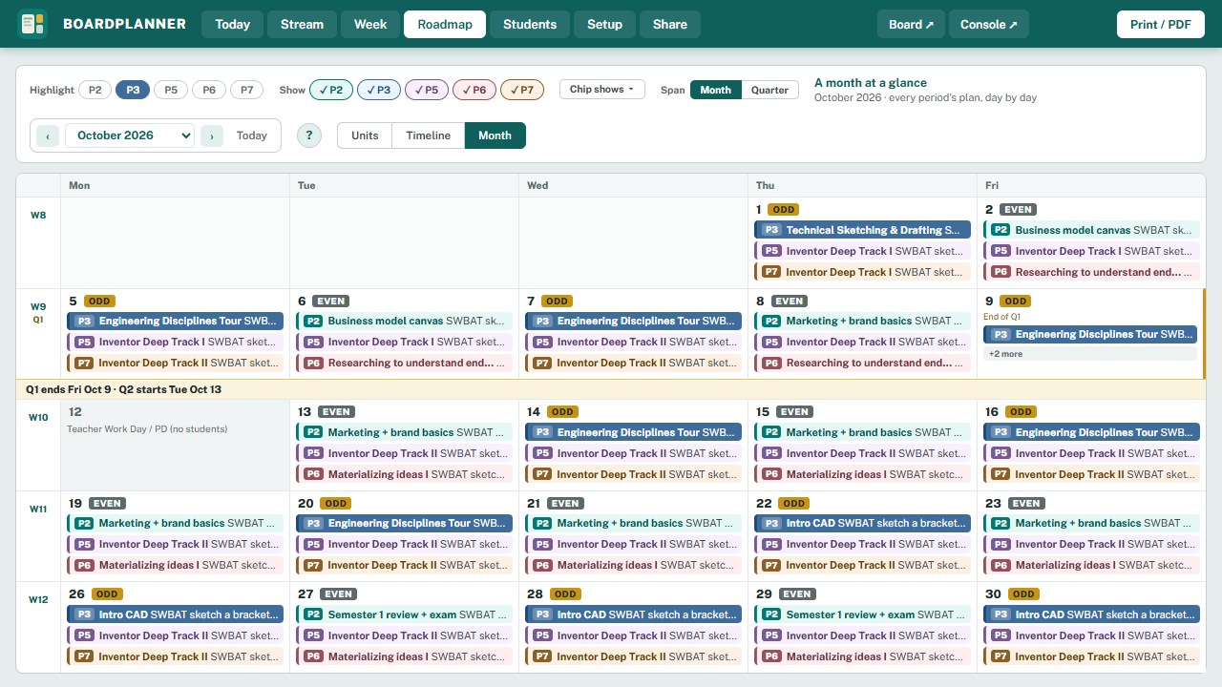Screen dimensions: 1222x687
Task: Open the Setup tab
Action: pos(604,24)
